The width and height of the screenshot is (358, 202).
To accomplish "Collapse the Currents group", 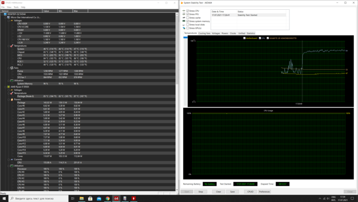I will pyautogui.click(x=9, y=159).
